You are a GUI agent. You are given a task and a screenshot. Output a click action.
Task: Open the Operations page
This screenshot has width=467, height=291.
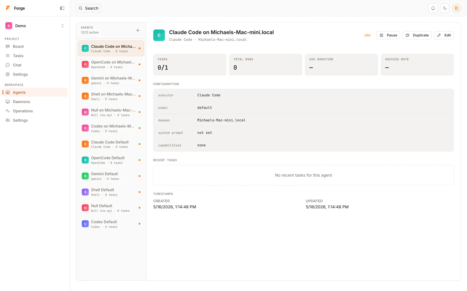coord(35,111)
